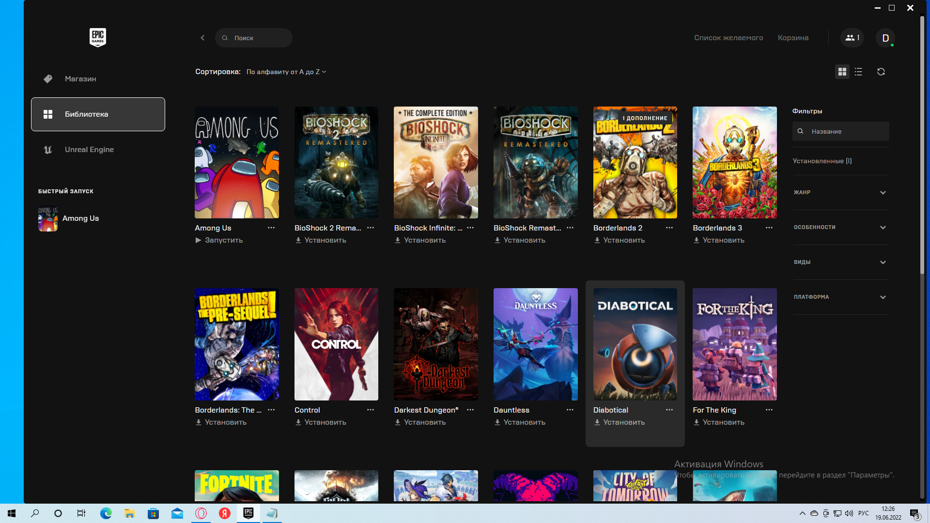Open the Windows Start menu
The image size is (930, 523).
(12, 513)
